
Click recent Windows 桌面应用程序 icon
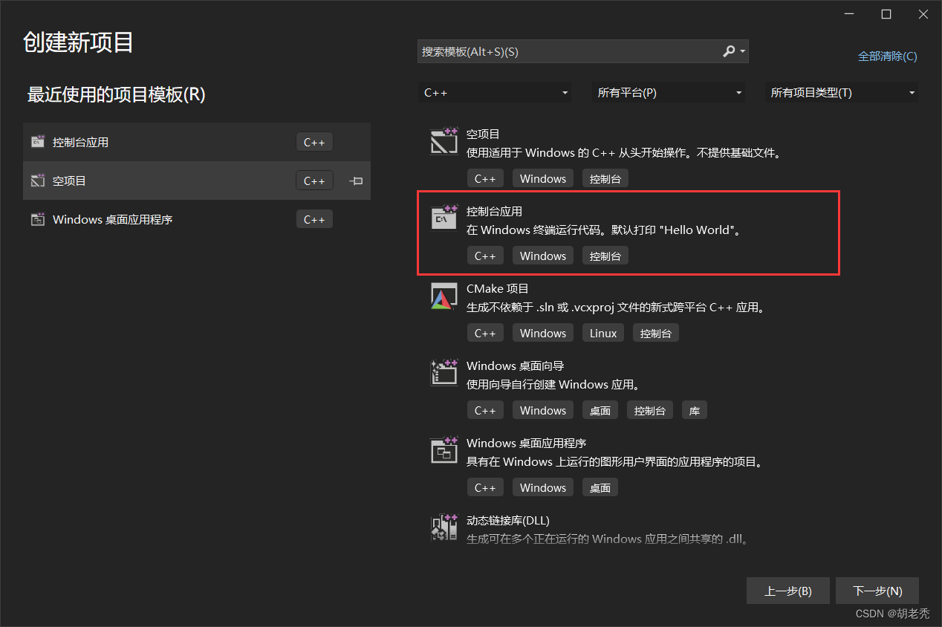pyautogui.click(x=37, y=219)
